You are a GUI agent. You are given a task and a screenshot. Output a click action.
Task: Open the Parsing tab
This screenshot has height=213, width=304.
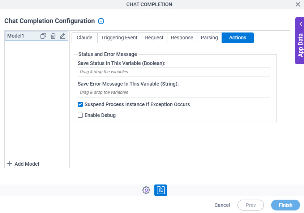pos(209,38)
